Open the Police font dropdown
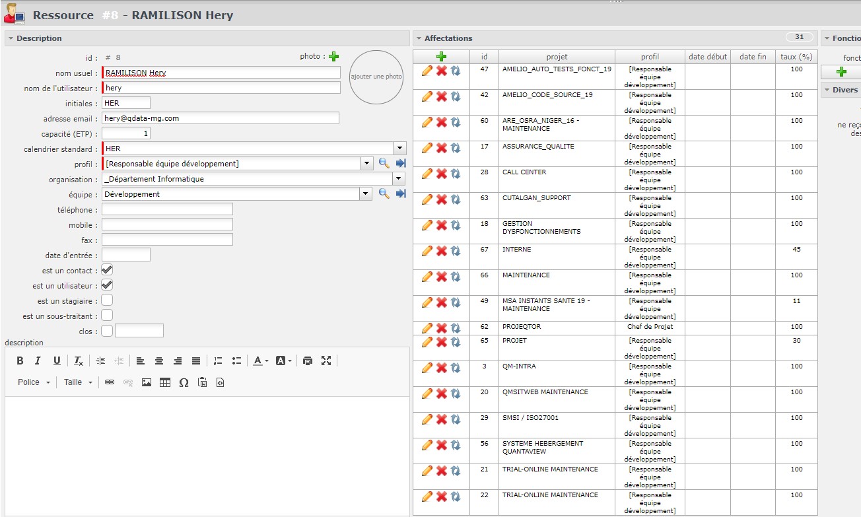Viewport: 861px width, 517px height. click(x=34, y=382)
